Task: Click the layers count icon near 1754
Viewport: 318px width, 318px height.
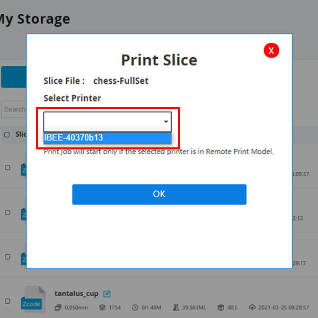Action: pos(102,307)
